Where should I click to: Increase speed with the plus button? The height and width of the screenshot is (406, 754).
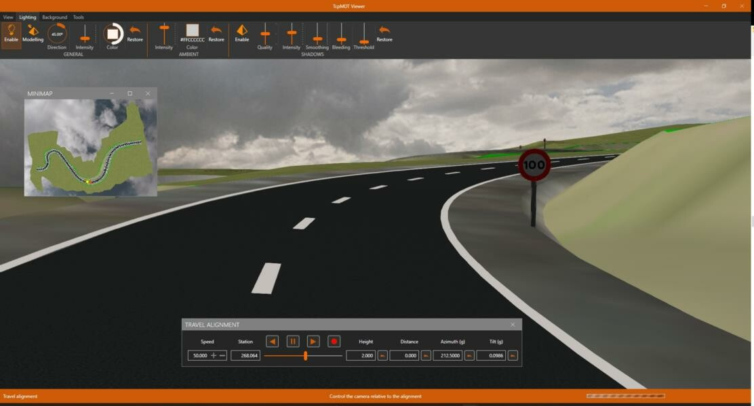tap(214, 356)
